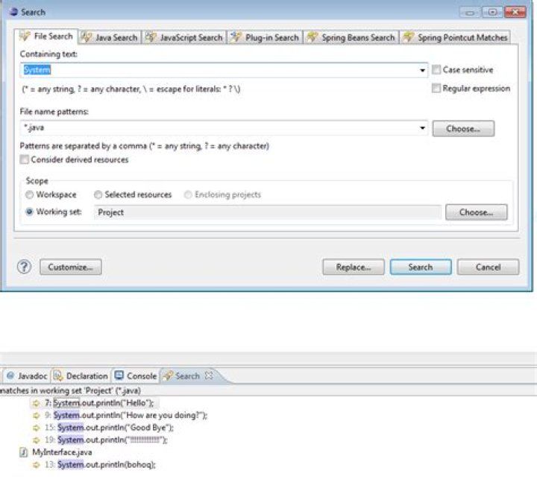Switch to the Plug-in Search tab
537x479 pixels.
tap(265, 37)
